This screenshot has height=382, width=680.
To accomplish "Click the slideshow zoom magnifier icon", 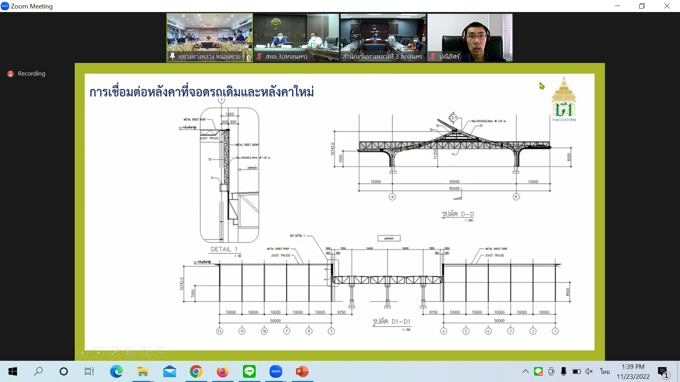I will click(x=145, y=353).
